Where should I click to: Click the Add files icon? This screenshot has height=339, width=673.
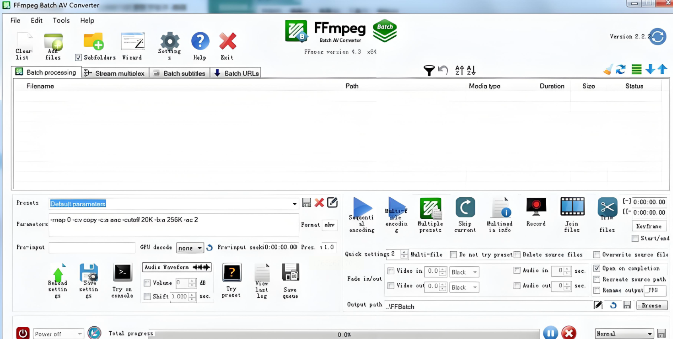pos(53,41)
